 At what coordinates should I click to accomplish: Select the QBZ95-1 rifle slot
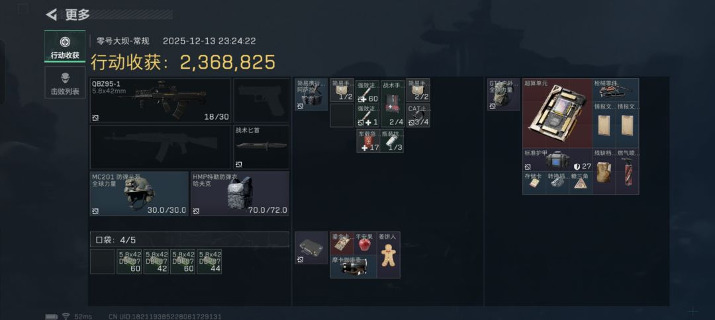[160, 100]
